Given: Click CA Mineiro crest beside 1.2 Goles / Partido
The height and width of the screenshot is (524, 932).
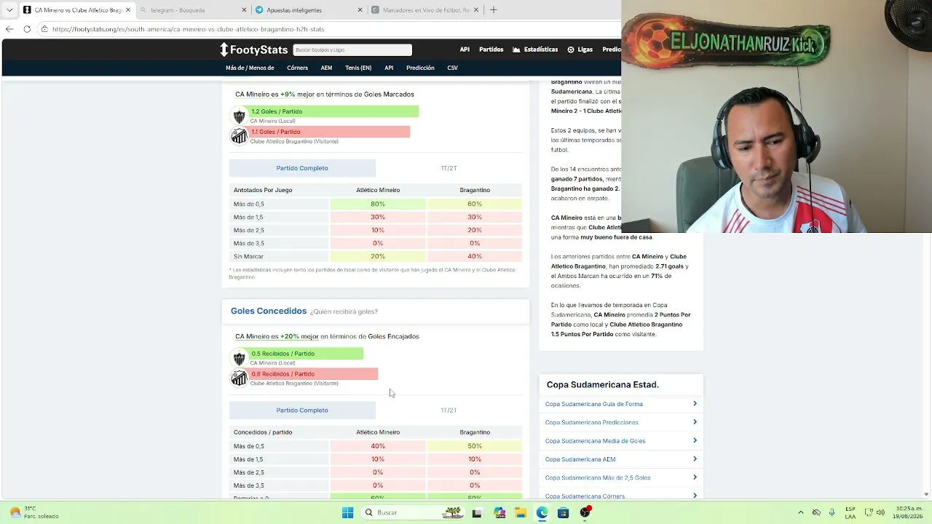Looking at the screenshot, I should click(239, 116).
